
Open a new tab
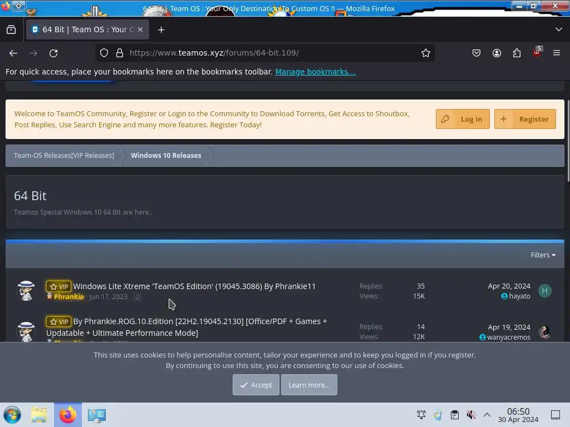(161, 30)
